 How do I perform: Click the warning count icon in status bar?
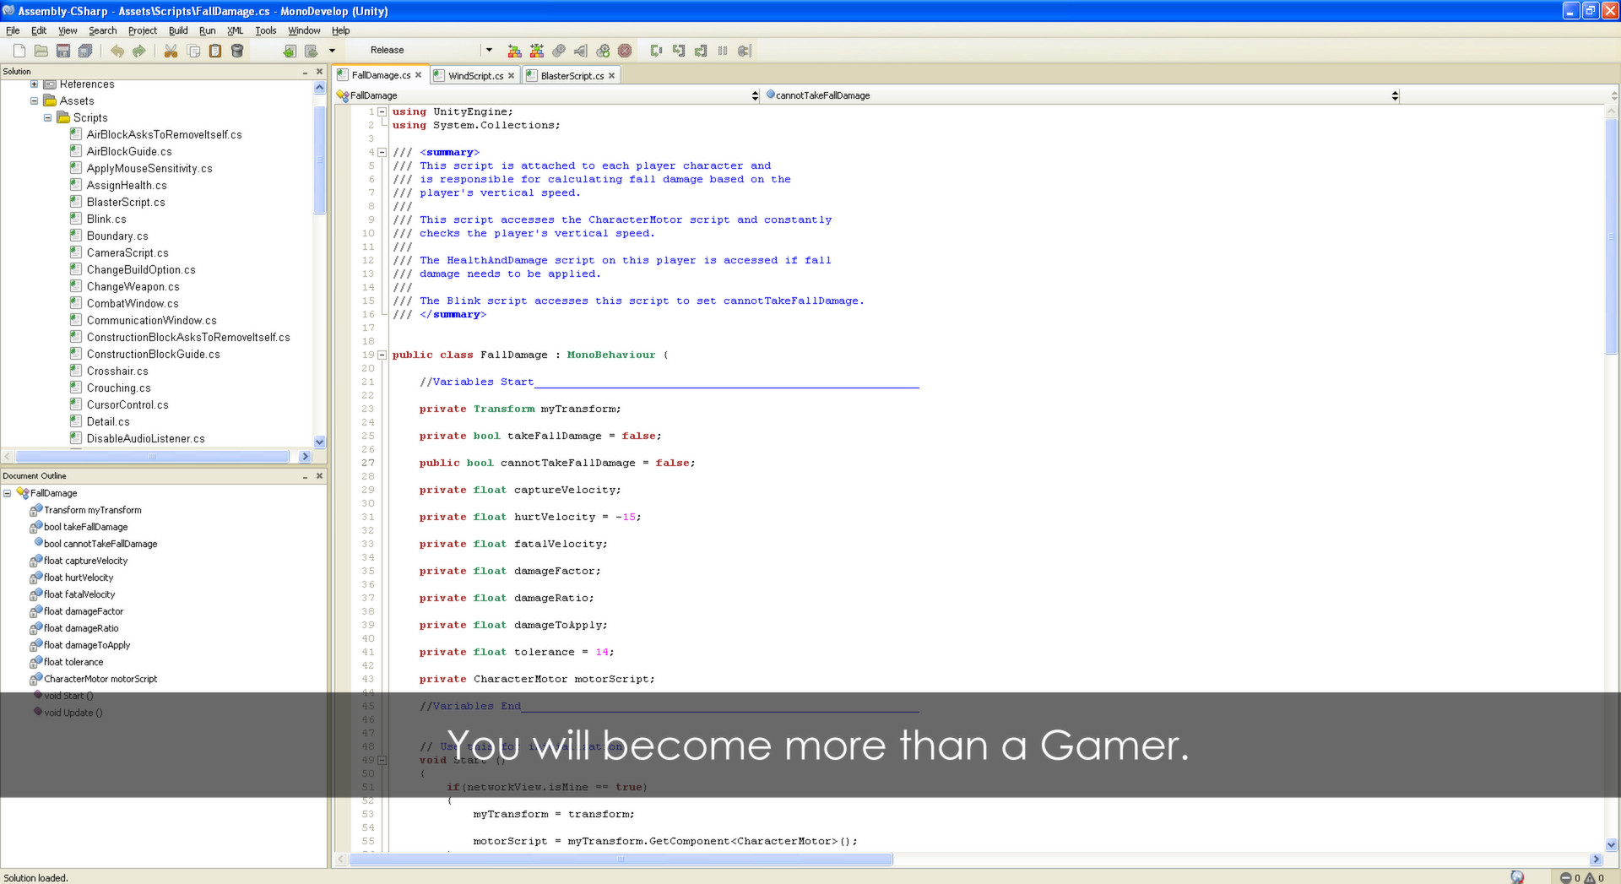coord(1589,878)
